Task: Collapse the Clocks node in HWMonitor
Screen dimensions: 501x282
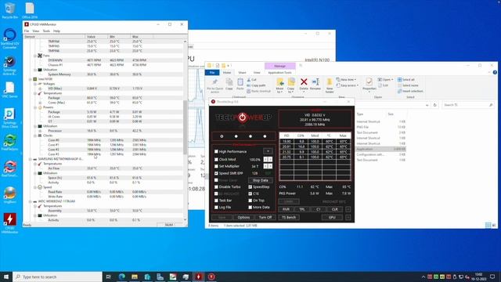Action: [x=35, y=136]
